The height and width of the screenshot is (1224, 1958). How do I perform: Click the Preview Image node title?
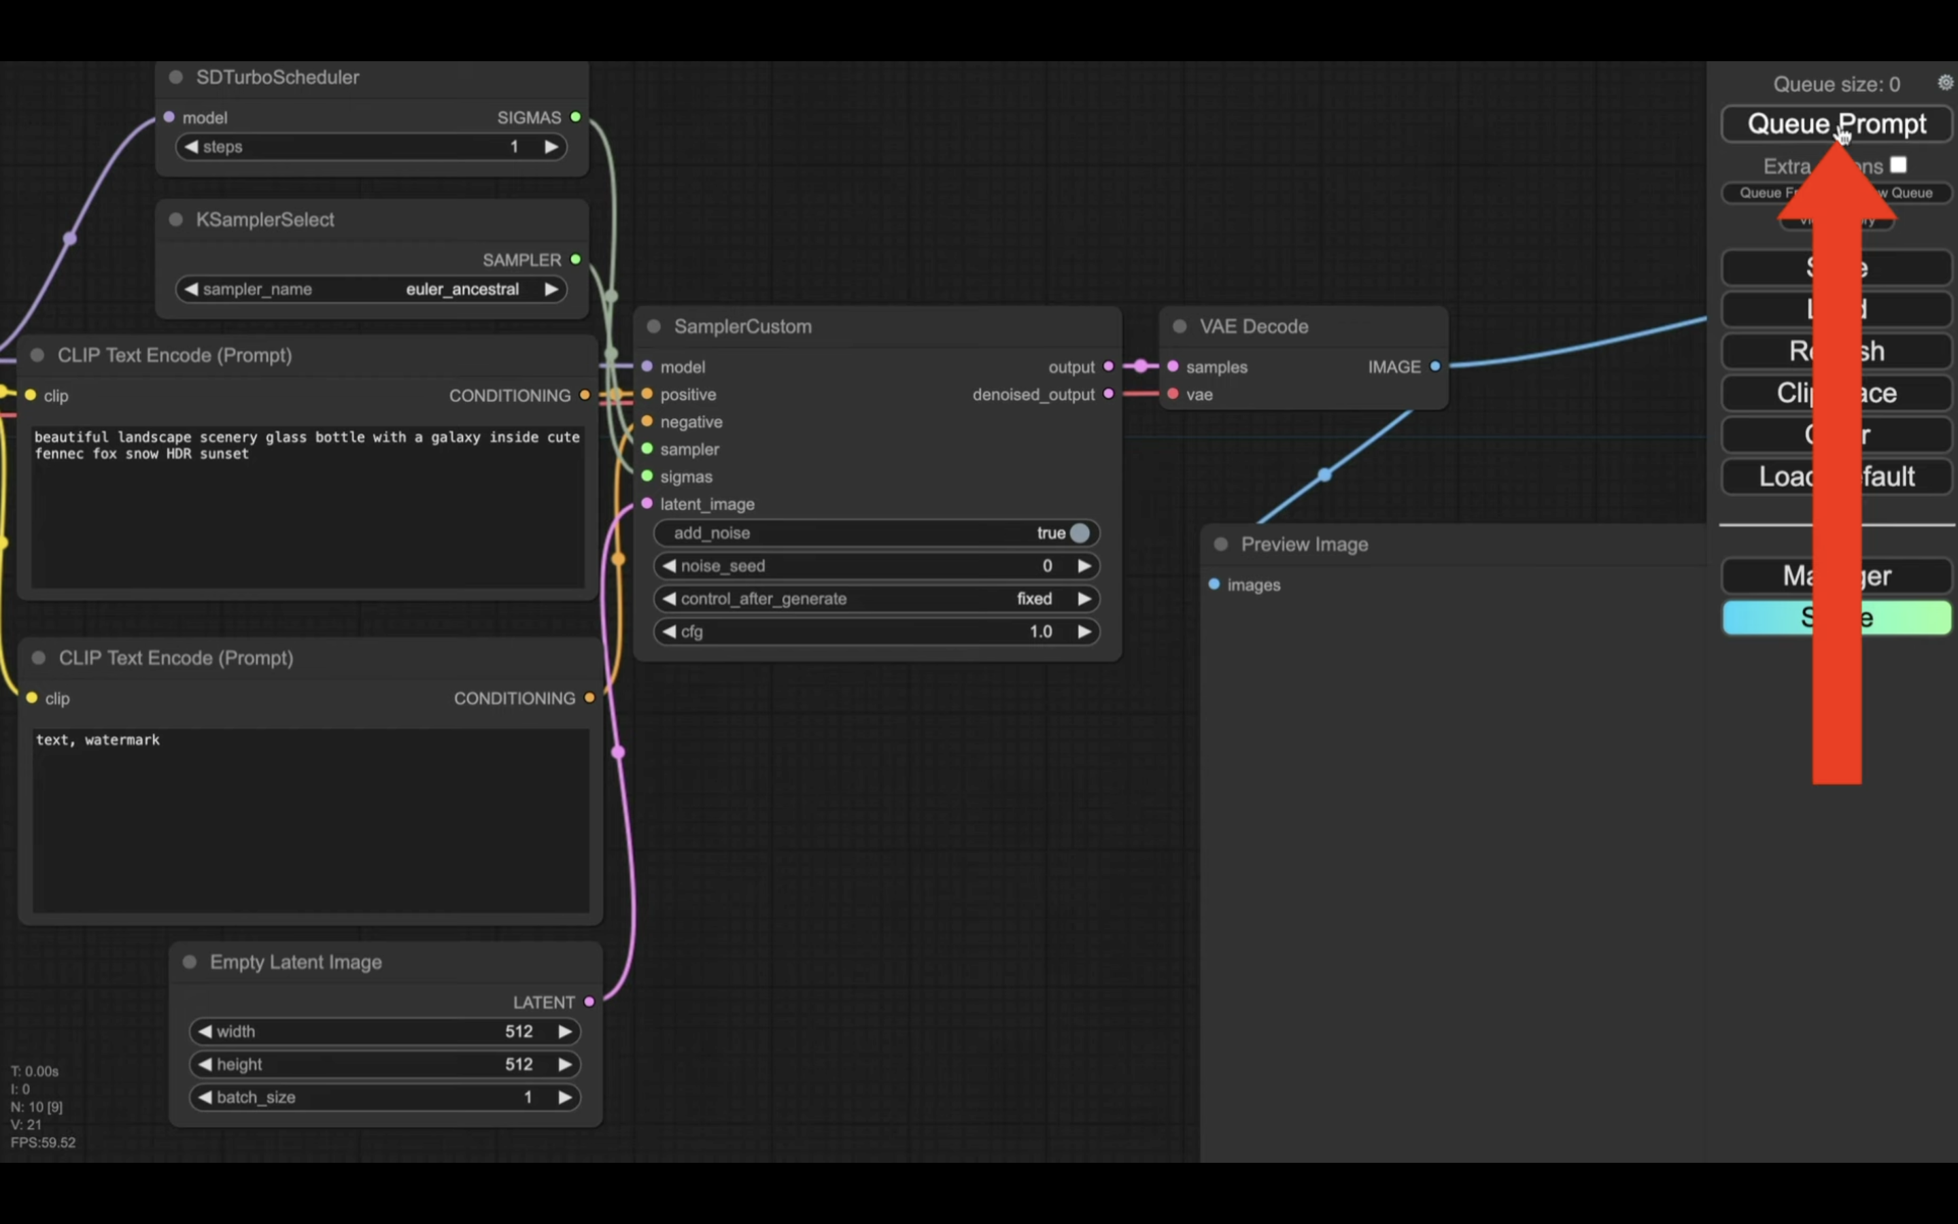click(x=1304, y=544)
